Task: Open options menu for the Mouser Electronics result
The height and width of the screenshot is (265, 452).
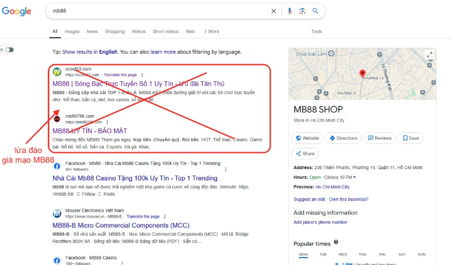Action: point(165,217)
